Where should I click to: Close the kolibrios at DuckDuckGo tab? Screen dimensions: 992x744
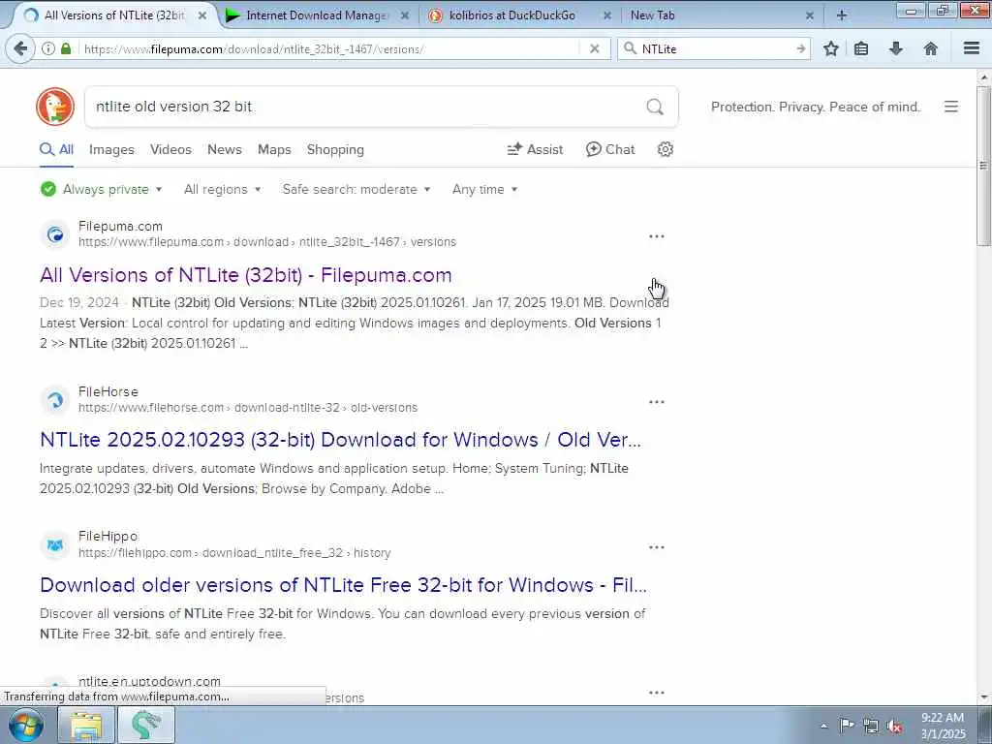point(606,15)
